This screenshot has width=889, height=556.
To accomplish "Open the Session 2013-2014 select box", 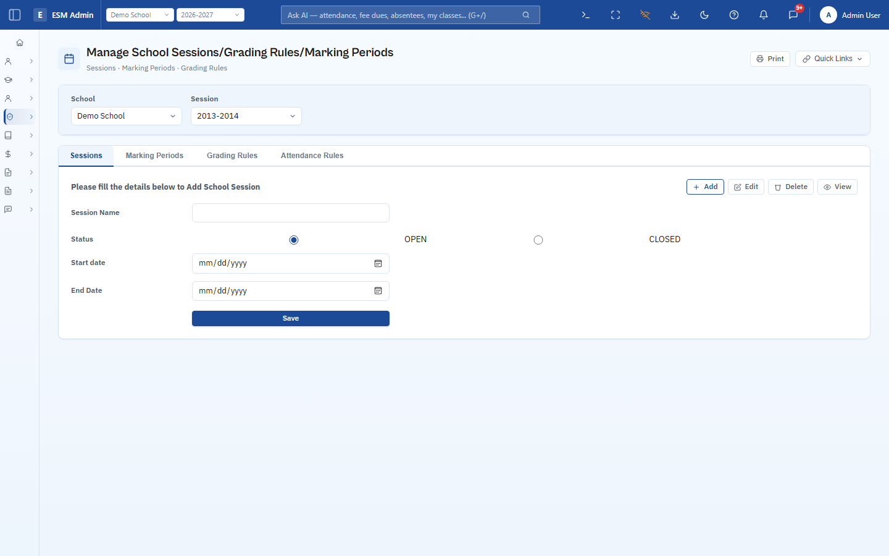I will pos(246,116).
